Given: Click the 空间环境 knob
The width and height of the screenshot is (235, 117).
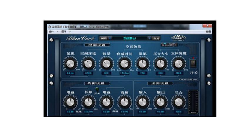Looking at the screenshot, I should pyautogui.click(x=88, y=64).
